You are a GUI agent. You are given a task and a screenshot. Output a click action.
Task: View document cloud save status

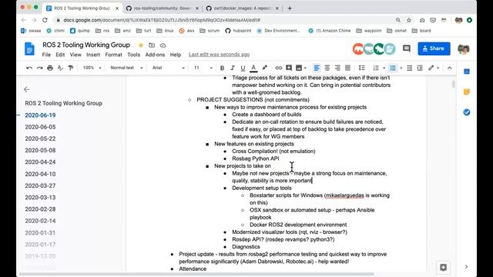(x=163, y=45)
